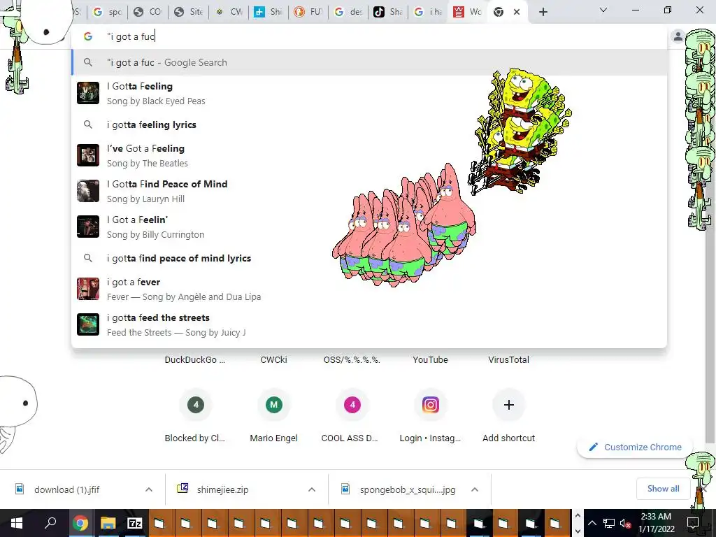This screenshot has height=537, width=716.
Task: Click the DuckDuckGo shortcut label
Action: tap(195, 360)
